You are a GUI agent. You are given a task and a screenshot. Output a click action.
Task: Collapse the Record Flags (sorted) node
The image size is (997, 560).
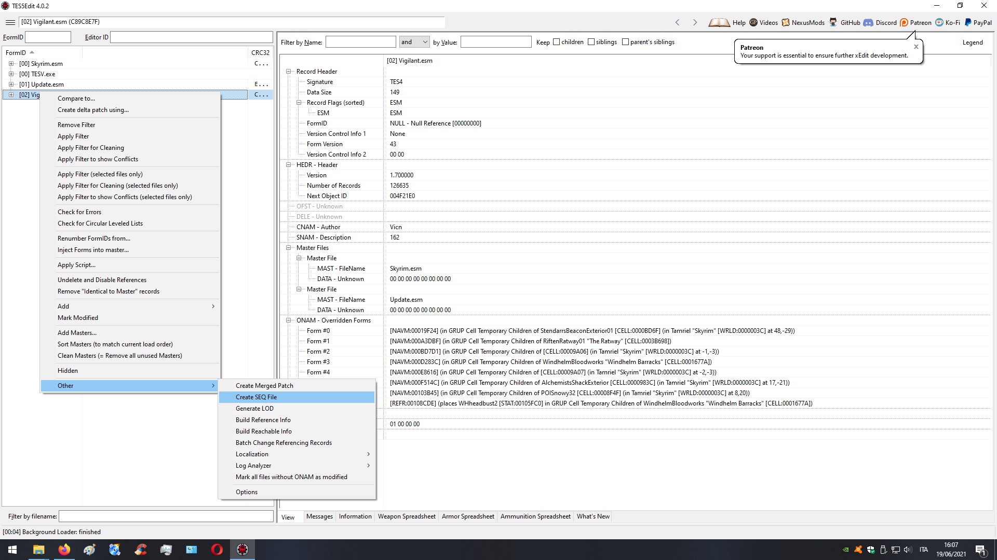click(x=299, y=103)
